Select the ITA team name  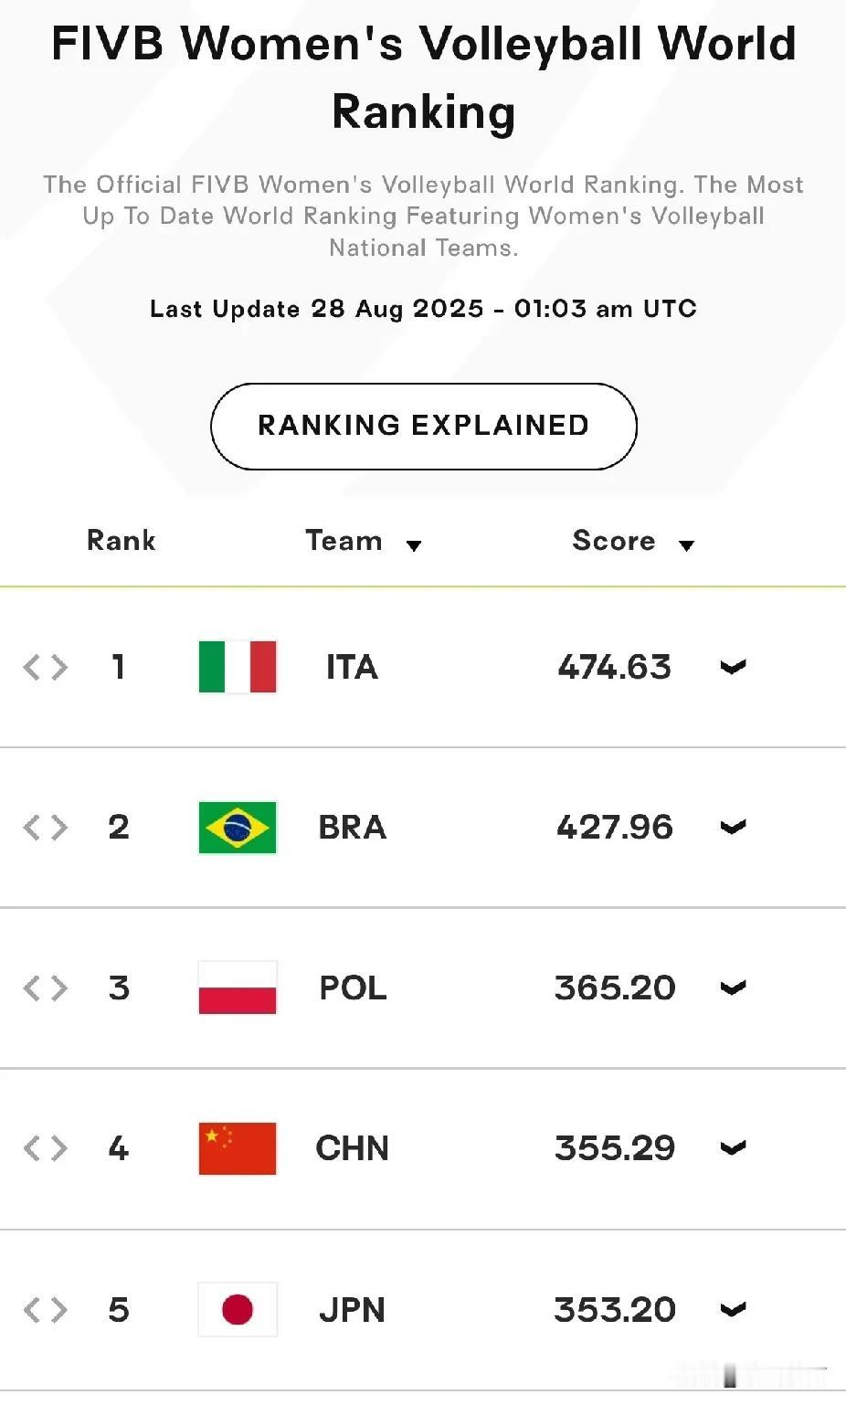(x=352, y=667)
